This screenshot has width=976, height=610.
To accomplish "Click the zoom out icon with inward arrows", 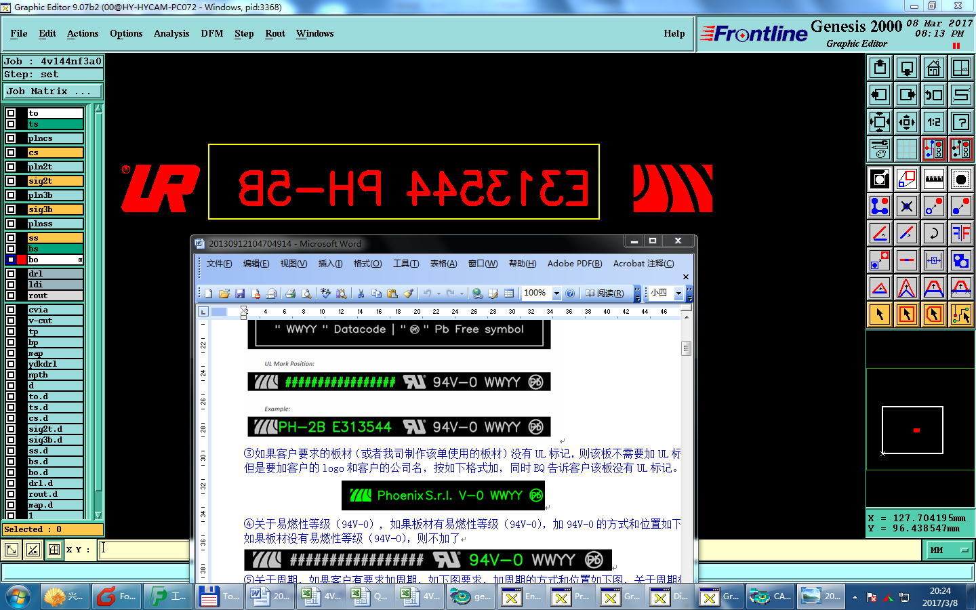I will (x=907, y=122).
